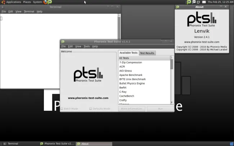
Task: Switch to the Available Tests tab
Action: [129, 53]
